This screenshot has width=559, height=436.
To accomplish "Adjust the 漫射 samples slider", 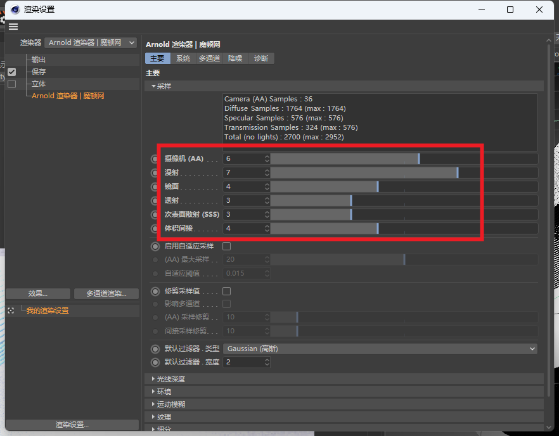I will point(404,173).
